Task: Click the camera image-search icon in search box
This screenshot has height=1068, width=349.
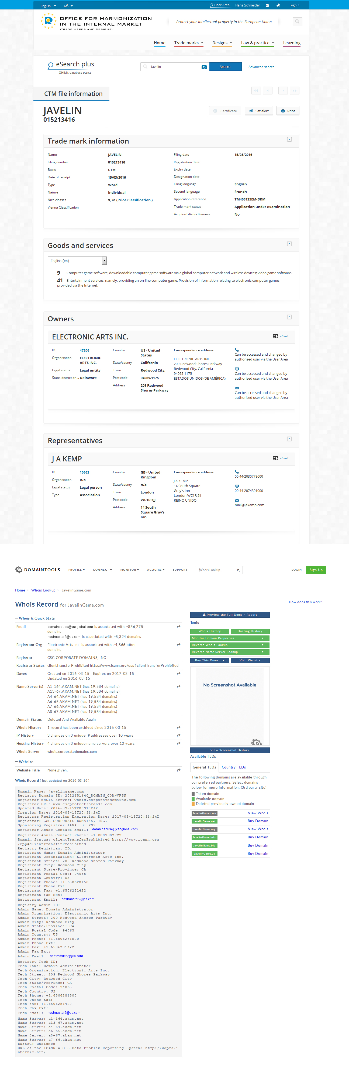Action: (204, 67)
